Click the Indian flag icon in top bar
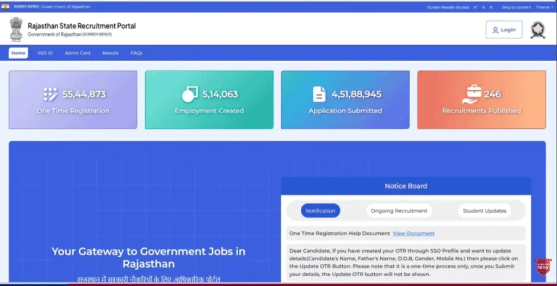557x286 pixels. [x=5, y=7]
